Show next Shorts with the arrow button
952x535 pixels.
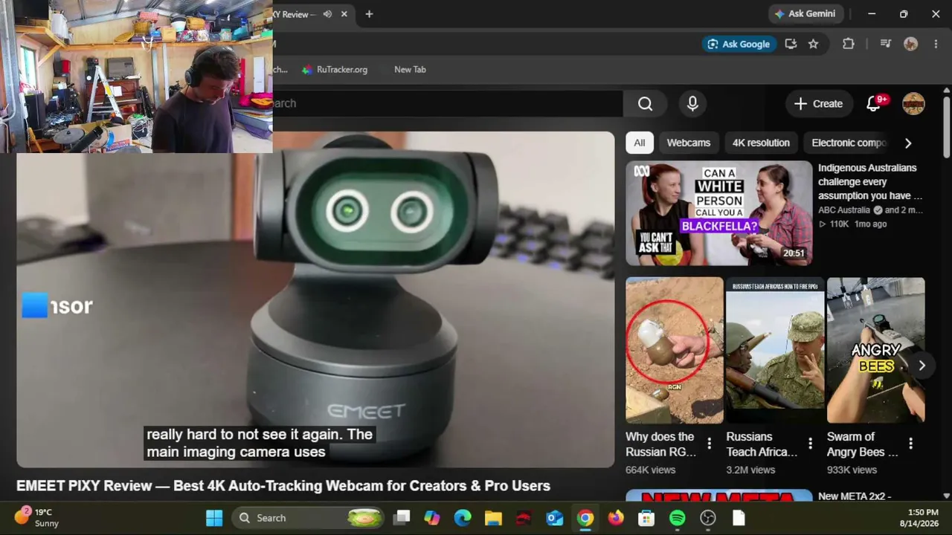922,366
